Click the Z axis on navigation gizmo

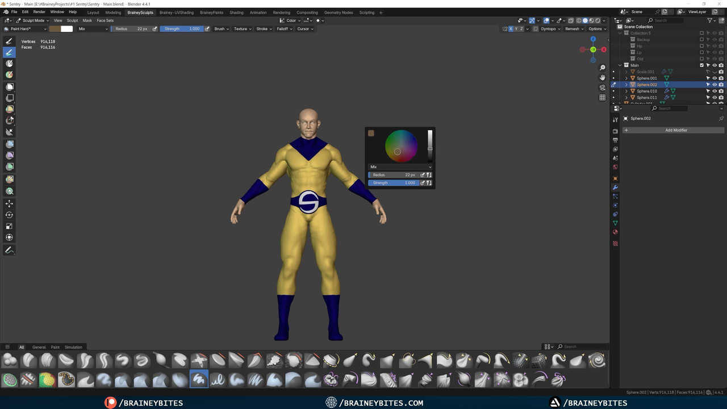(x=593, y=39)
